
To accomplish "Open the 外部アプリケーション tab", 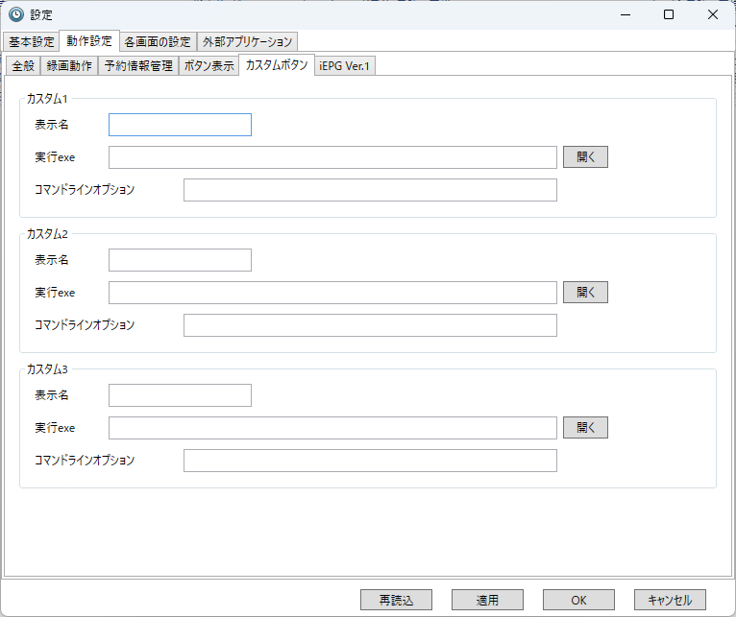I will 247,41.
